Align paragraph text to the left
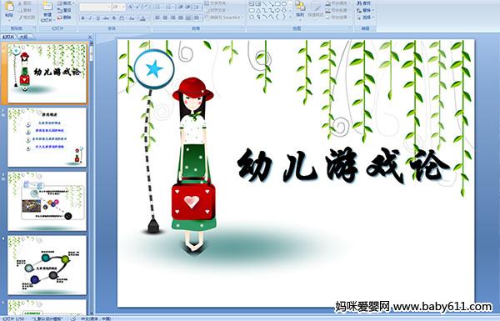Screen dimensions: 500x321 157,18
